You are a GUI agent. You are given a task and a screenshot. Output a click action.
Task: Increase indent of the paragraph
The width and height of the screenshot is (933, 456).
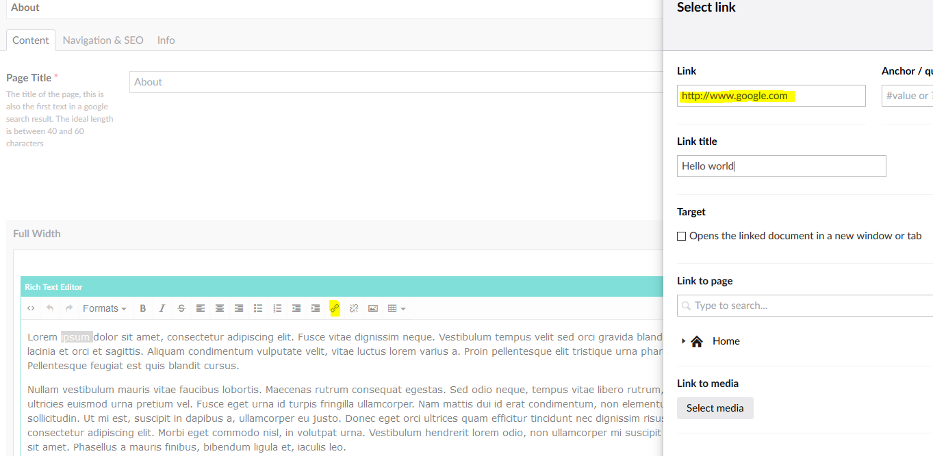pos(316,308)
